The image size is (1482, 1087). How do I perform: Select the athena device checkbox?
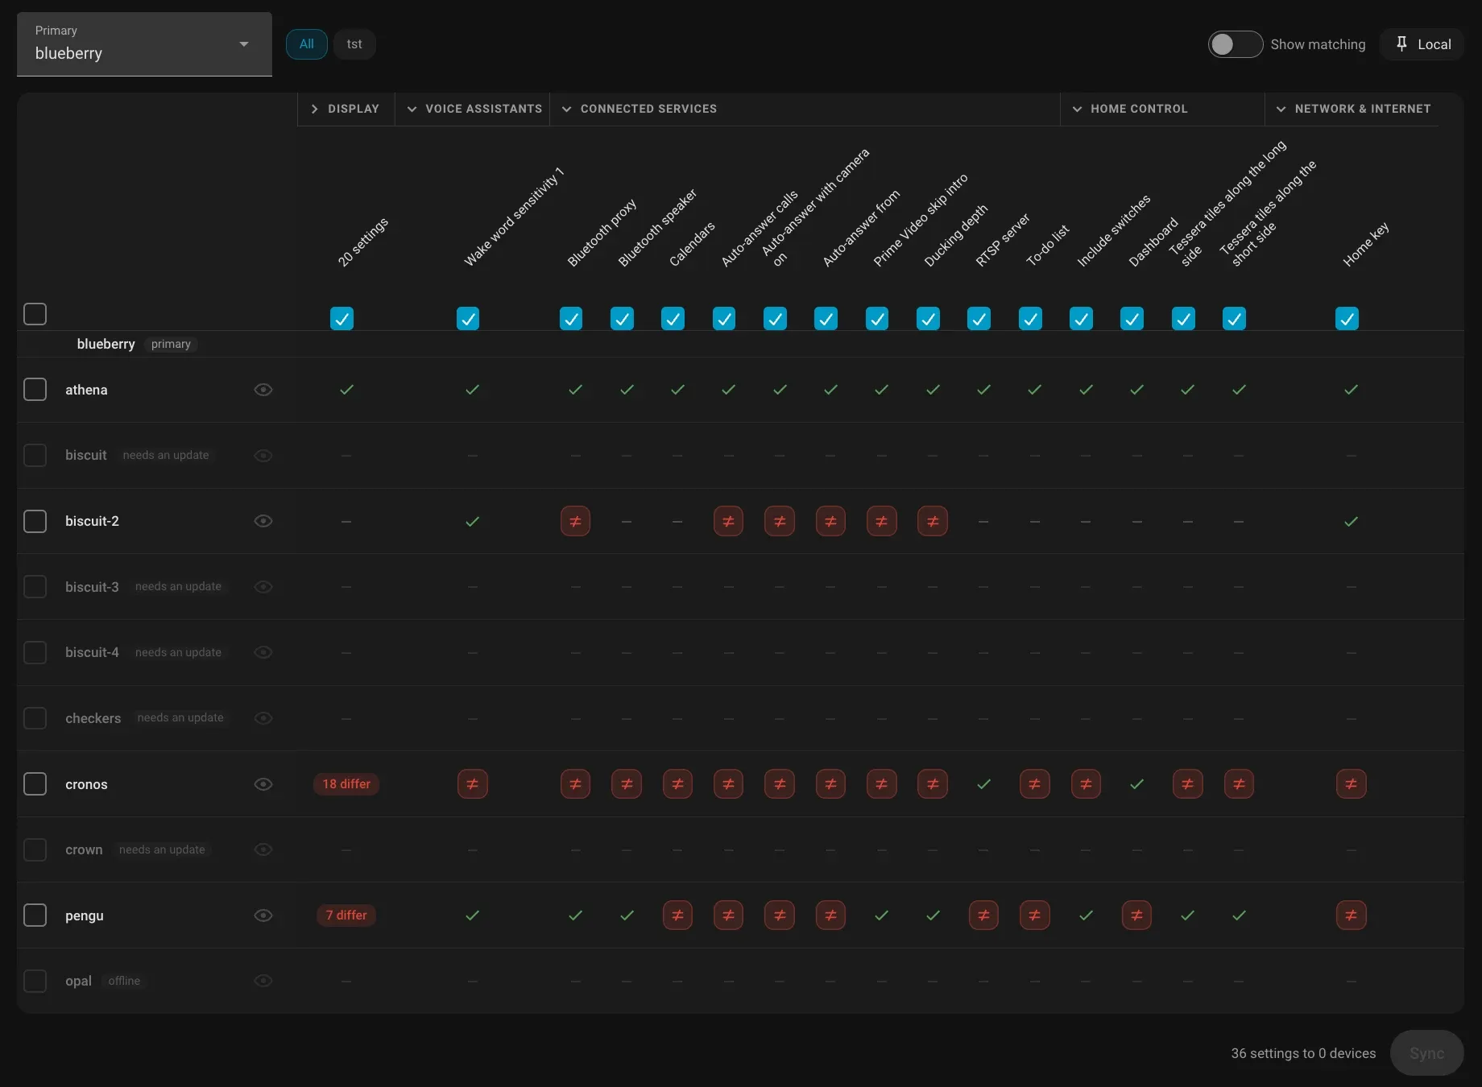(35, 390)
